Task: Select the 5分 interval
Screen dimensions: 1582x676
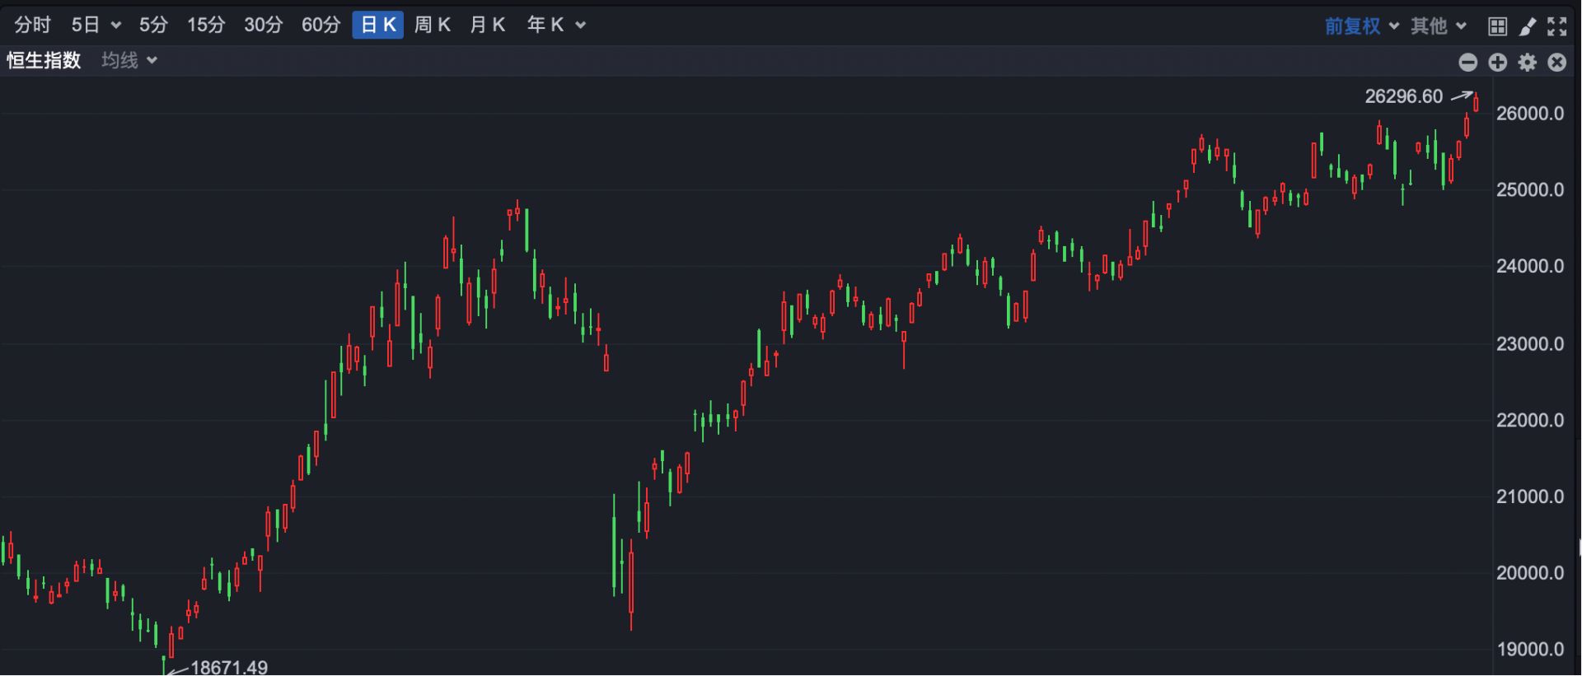Action: [x=153, y=26]
